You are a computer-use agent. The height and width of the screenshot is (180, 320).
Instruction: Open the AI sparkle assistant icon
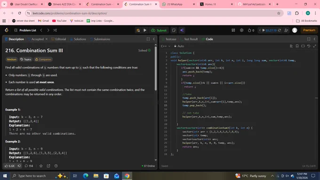point(182,30)
